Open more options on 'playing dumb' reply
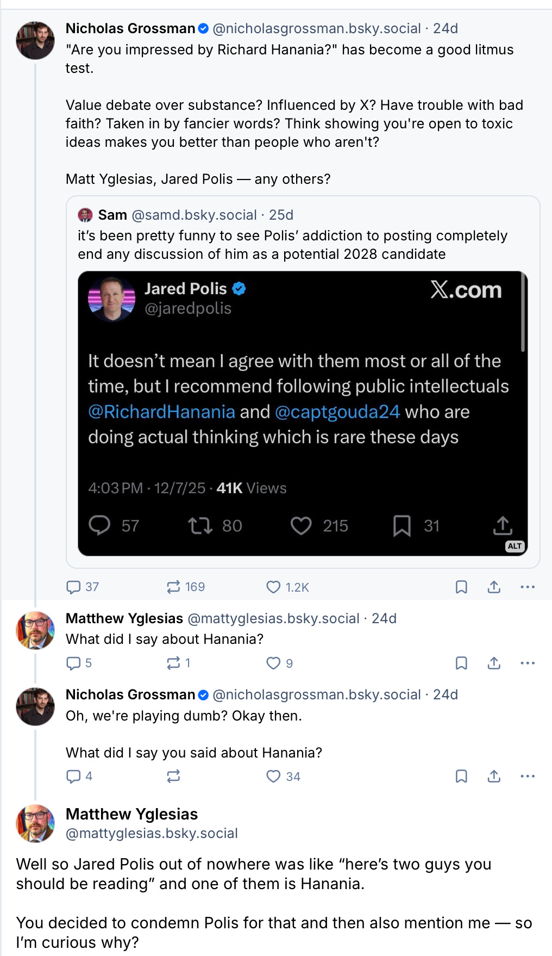 click(x=528, y=776)
